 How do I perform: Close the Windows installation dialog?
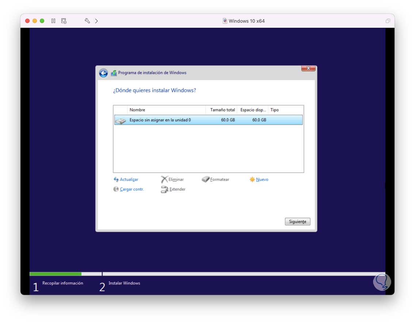(308, 68)
